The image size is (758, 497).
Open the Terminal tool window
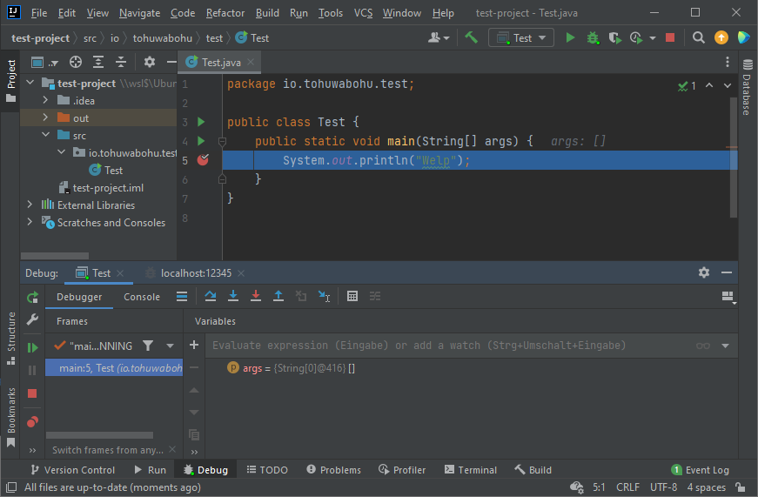point(470,470)
